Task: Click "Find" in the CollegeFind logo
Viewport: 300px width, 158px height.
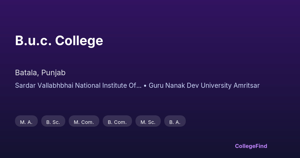Action: point(261,146)
